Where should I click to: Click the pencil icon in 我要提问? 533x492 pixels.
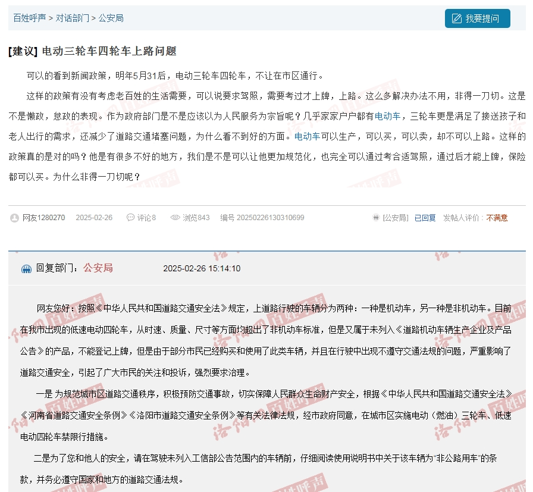[x=456, y=18]
